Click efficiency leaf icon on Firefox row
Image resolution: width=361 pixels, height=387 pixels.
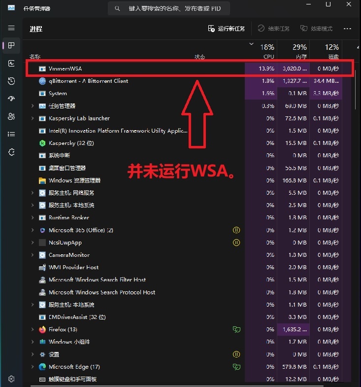[x=236, y=329]
